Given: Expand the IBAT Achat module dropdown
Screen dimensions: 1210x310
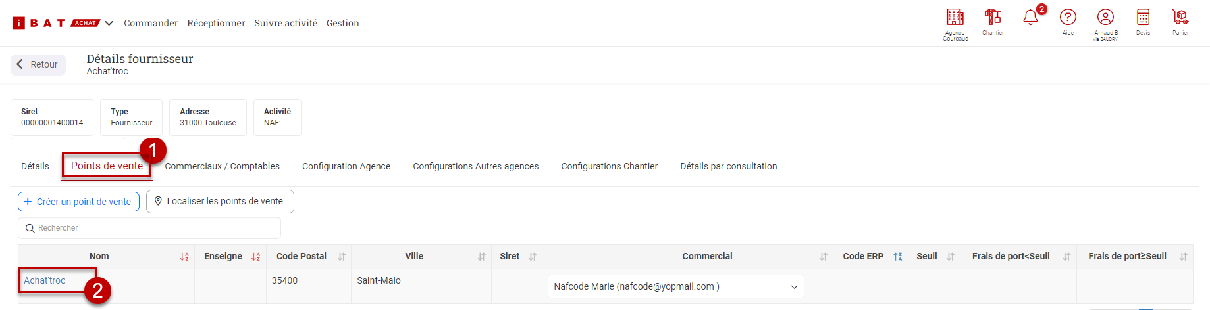Looking at the screenshot, I should click(109, 23).
